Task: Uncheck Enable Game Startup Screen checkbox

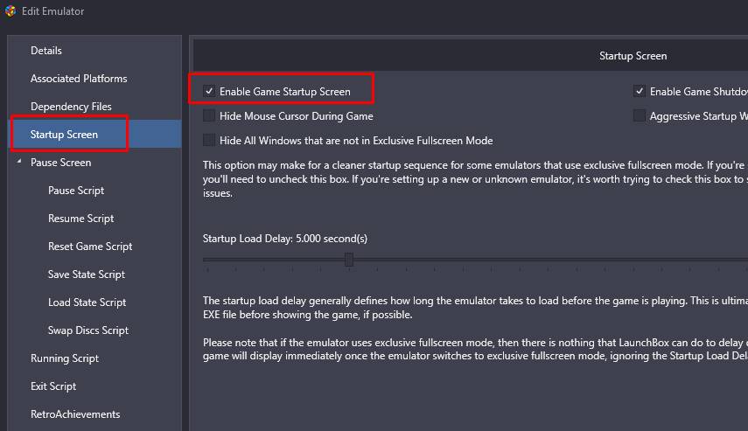Action: (209, 91)
